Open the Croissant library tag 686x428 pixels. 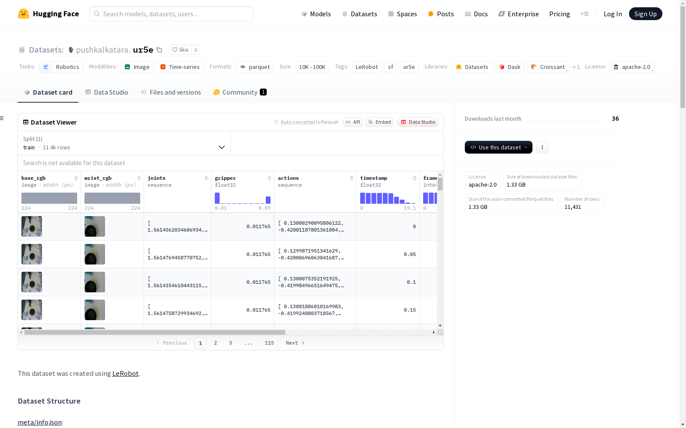point(548,67)
